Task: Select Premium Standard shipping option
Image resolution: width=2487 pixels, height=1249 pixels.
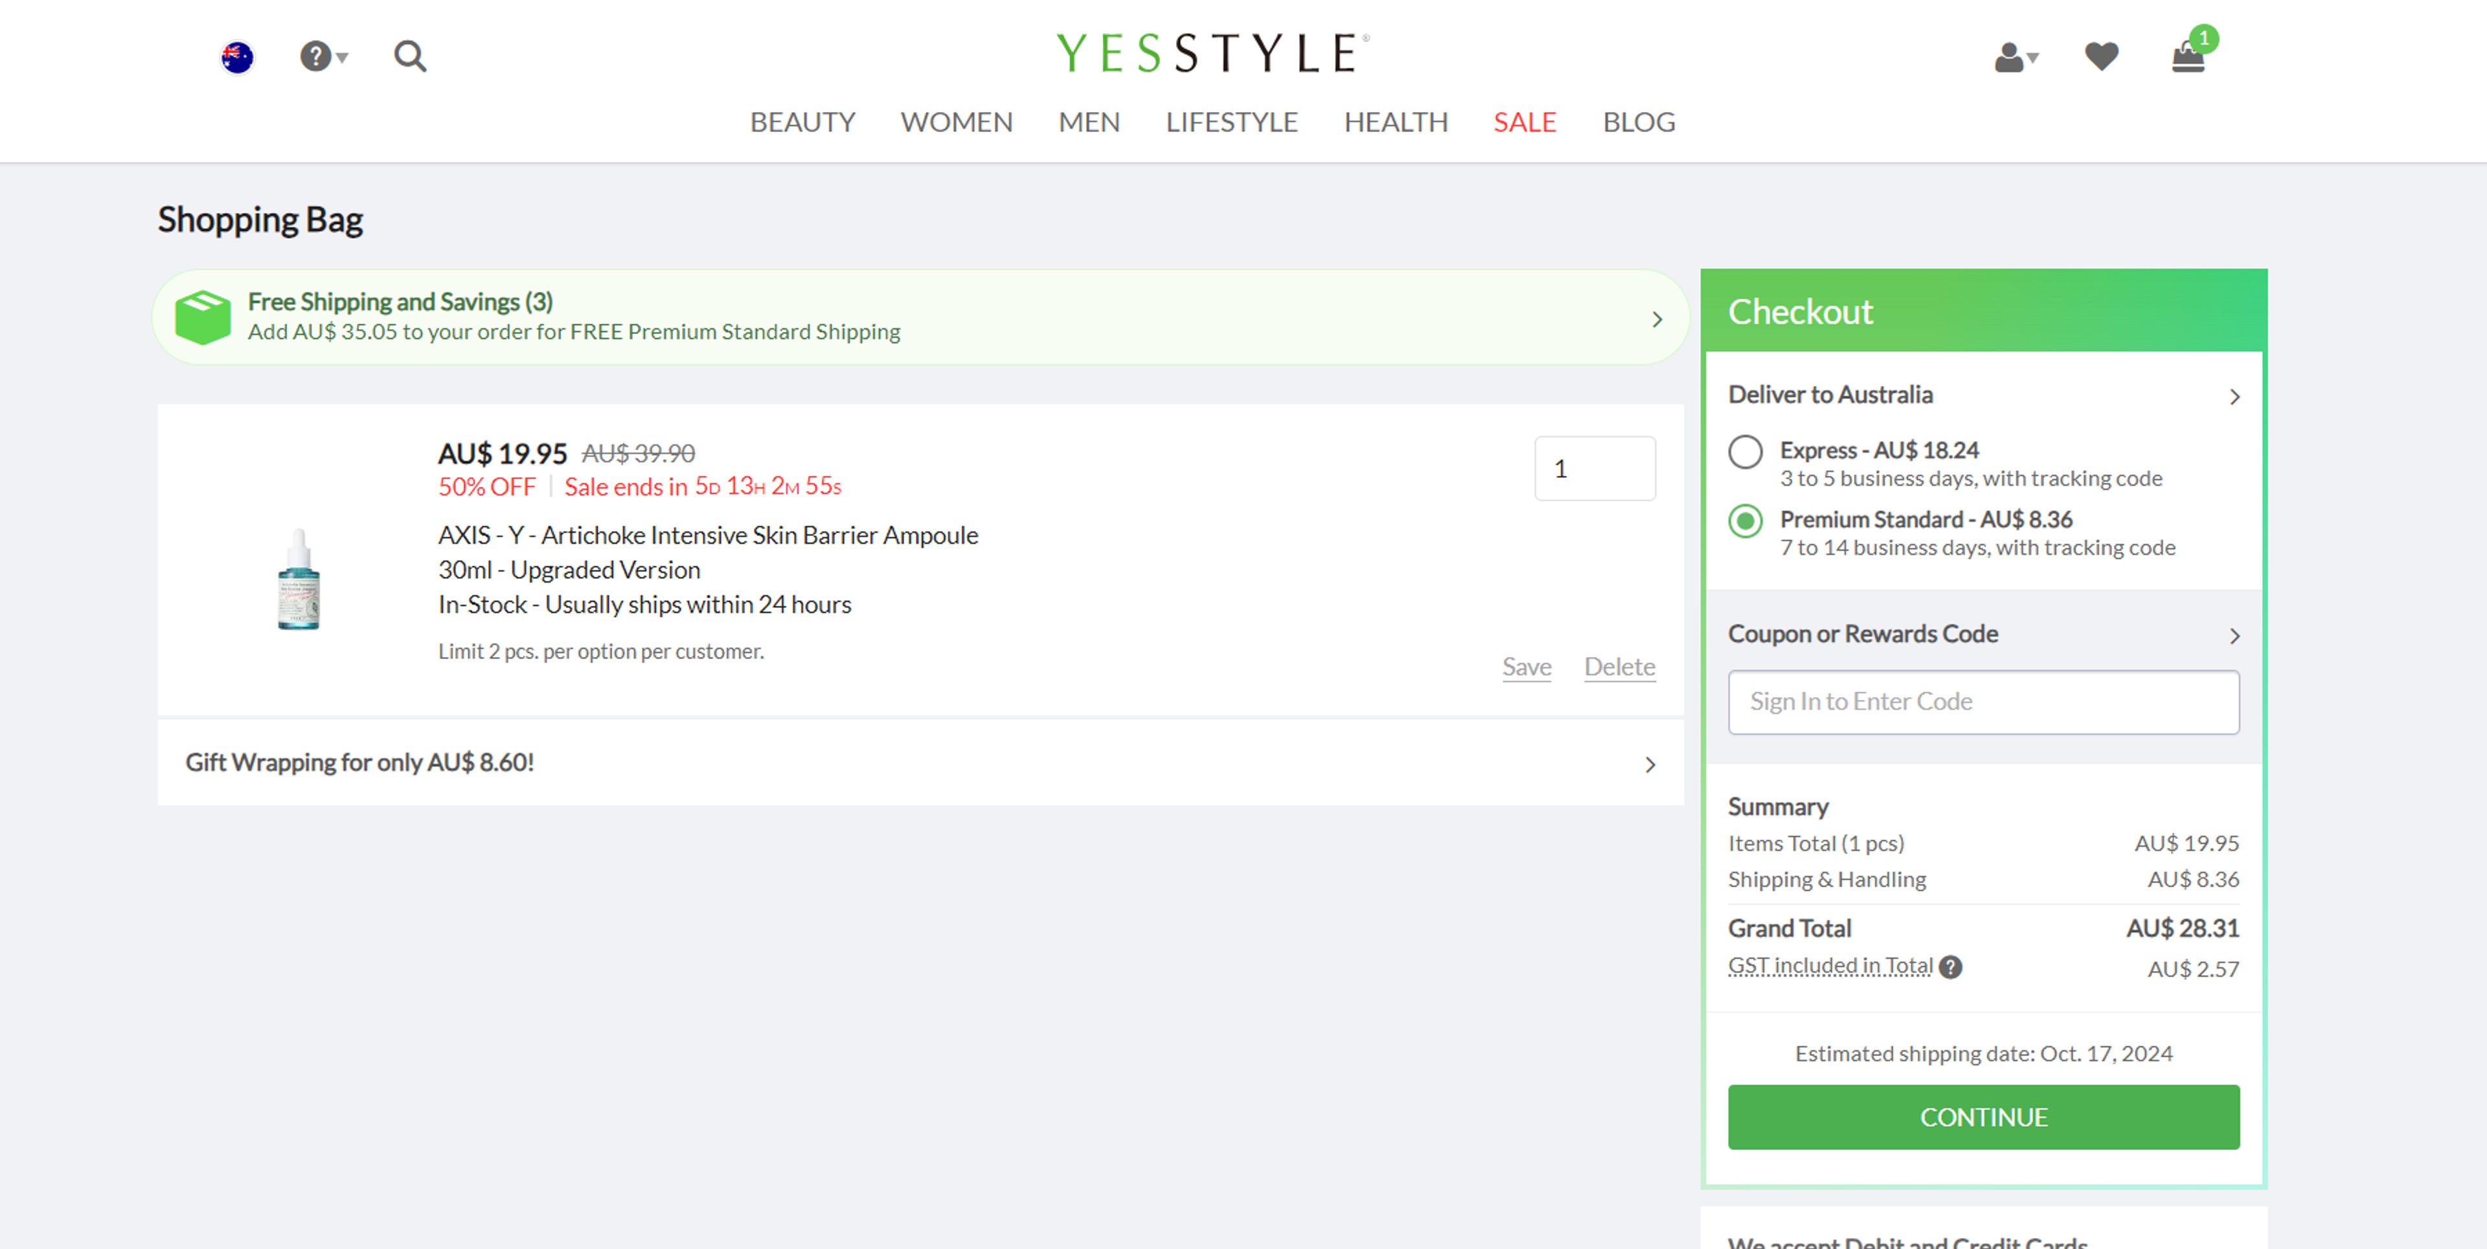Action: pos(1745,521)
